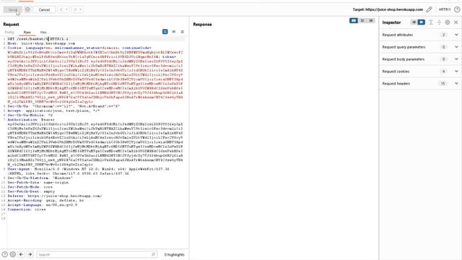Expand Request headers section chevron
462x260 pixels.
point(456,84)
